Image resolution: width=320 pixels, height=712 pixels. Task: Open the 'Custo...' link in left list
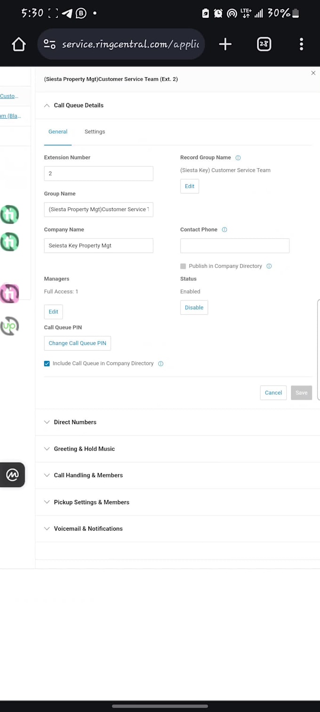point(9,96)
